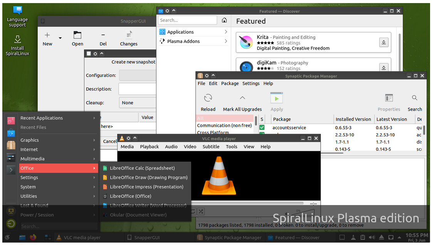Open LibreOffice Draw (Drawing Program)
The image size is (432, 245).
[145, 177]
